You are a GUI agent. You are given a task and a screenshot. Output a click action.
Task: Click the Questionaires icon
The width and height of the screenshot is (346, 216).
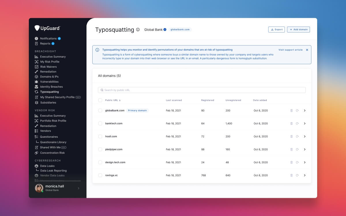pos(36,137)
